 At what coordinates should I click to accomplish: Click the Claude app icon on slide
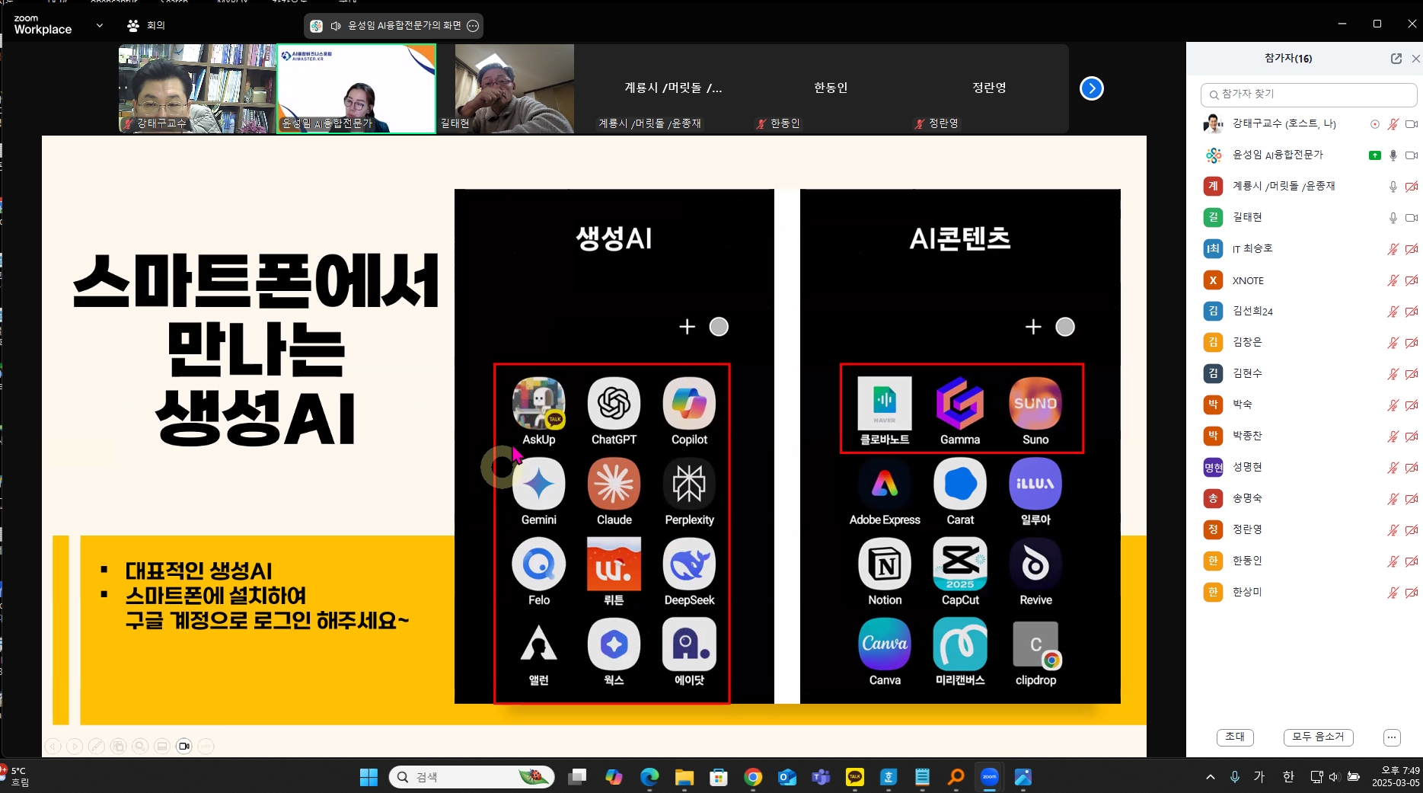(x=614, y=484)
